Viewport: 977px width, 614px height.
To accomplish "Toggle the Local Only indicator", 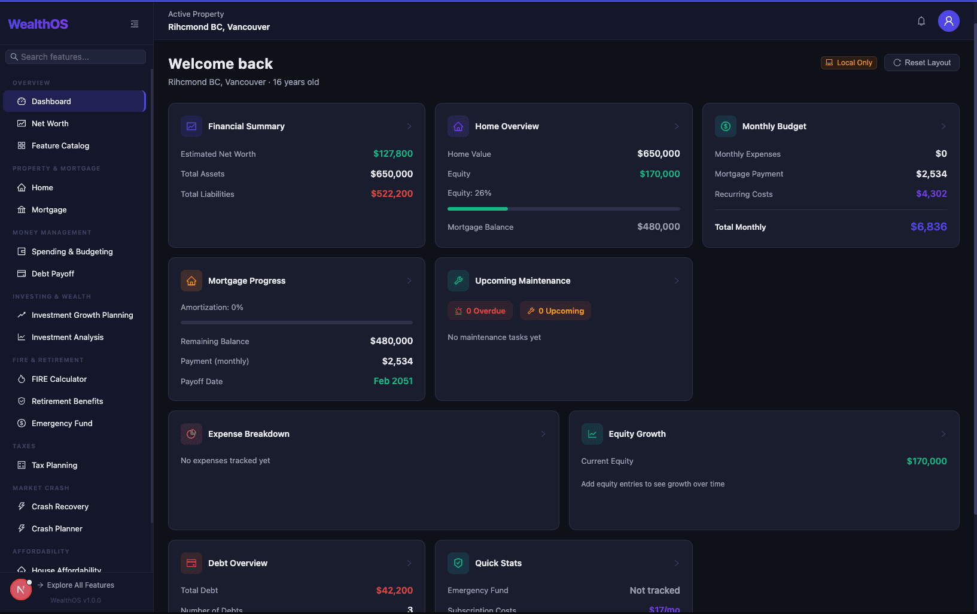I will [x=848, y=62].
